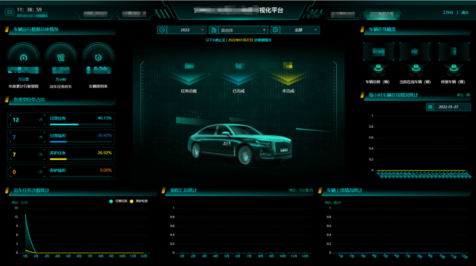Click the 已完成 label
The image size is (476, 266).
point(238,91)
